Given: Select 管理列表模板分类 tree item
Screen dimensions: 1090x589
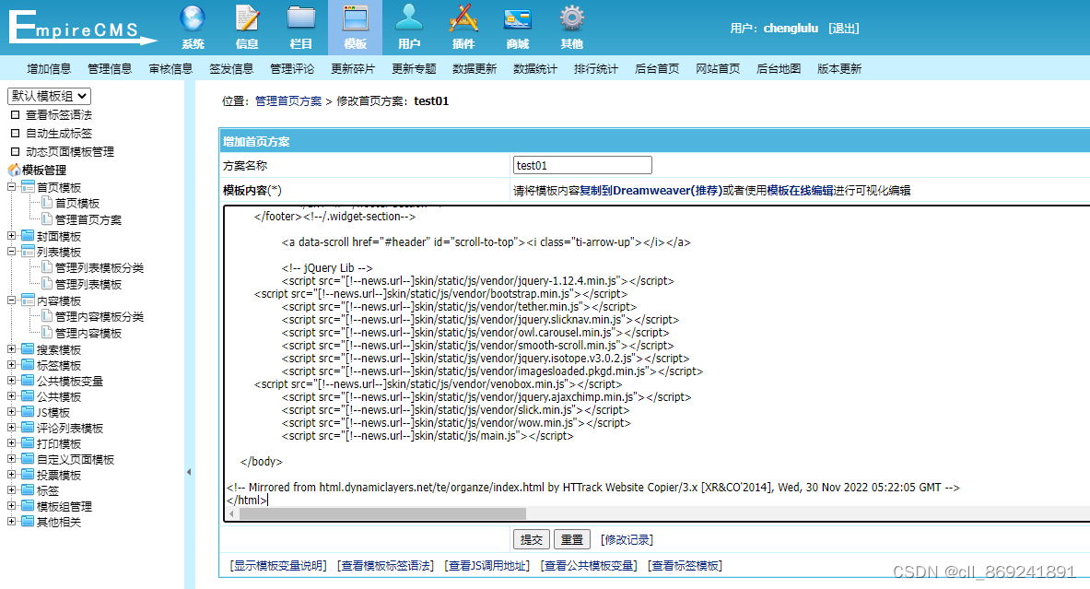Looking at the screenshot, I should click(x=100, y=267).
